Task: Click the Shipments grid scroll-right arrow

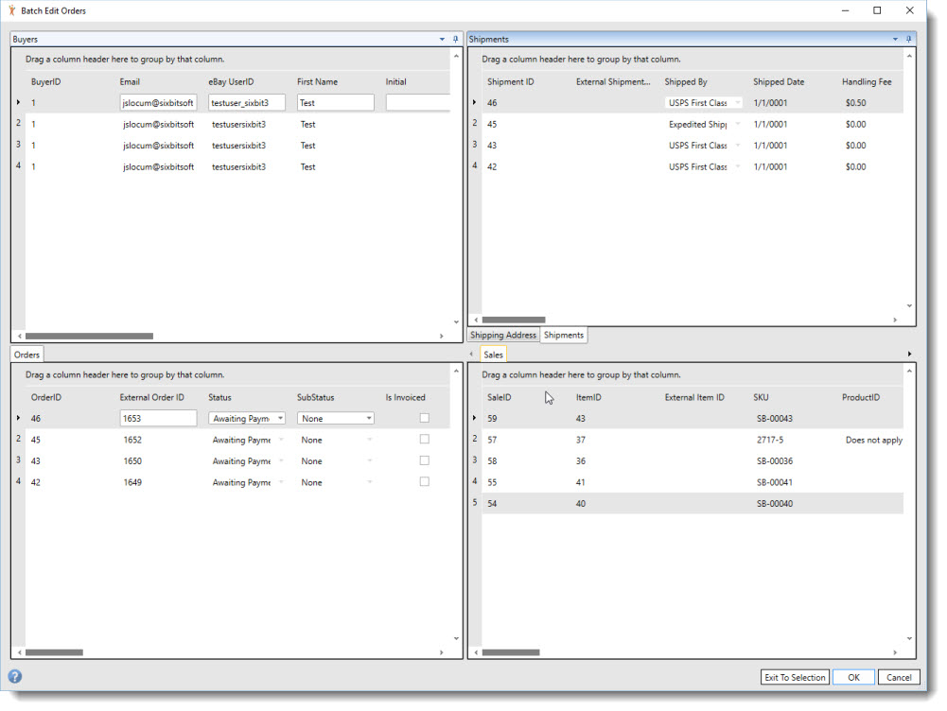Action: [x=895, y=320]
